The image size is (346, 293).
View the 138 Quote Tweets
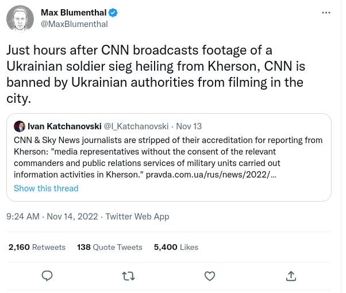tap(110, 247)
